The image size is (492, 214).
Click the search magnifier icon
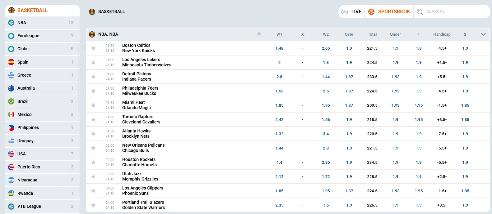(420, 12)
